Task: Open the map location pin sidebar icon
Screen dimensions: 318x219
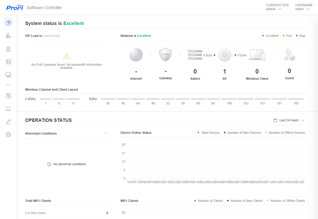Action: 8,49
